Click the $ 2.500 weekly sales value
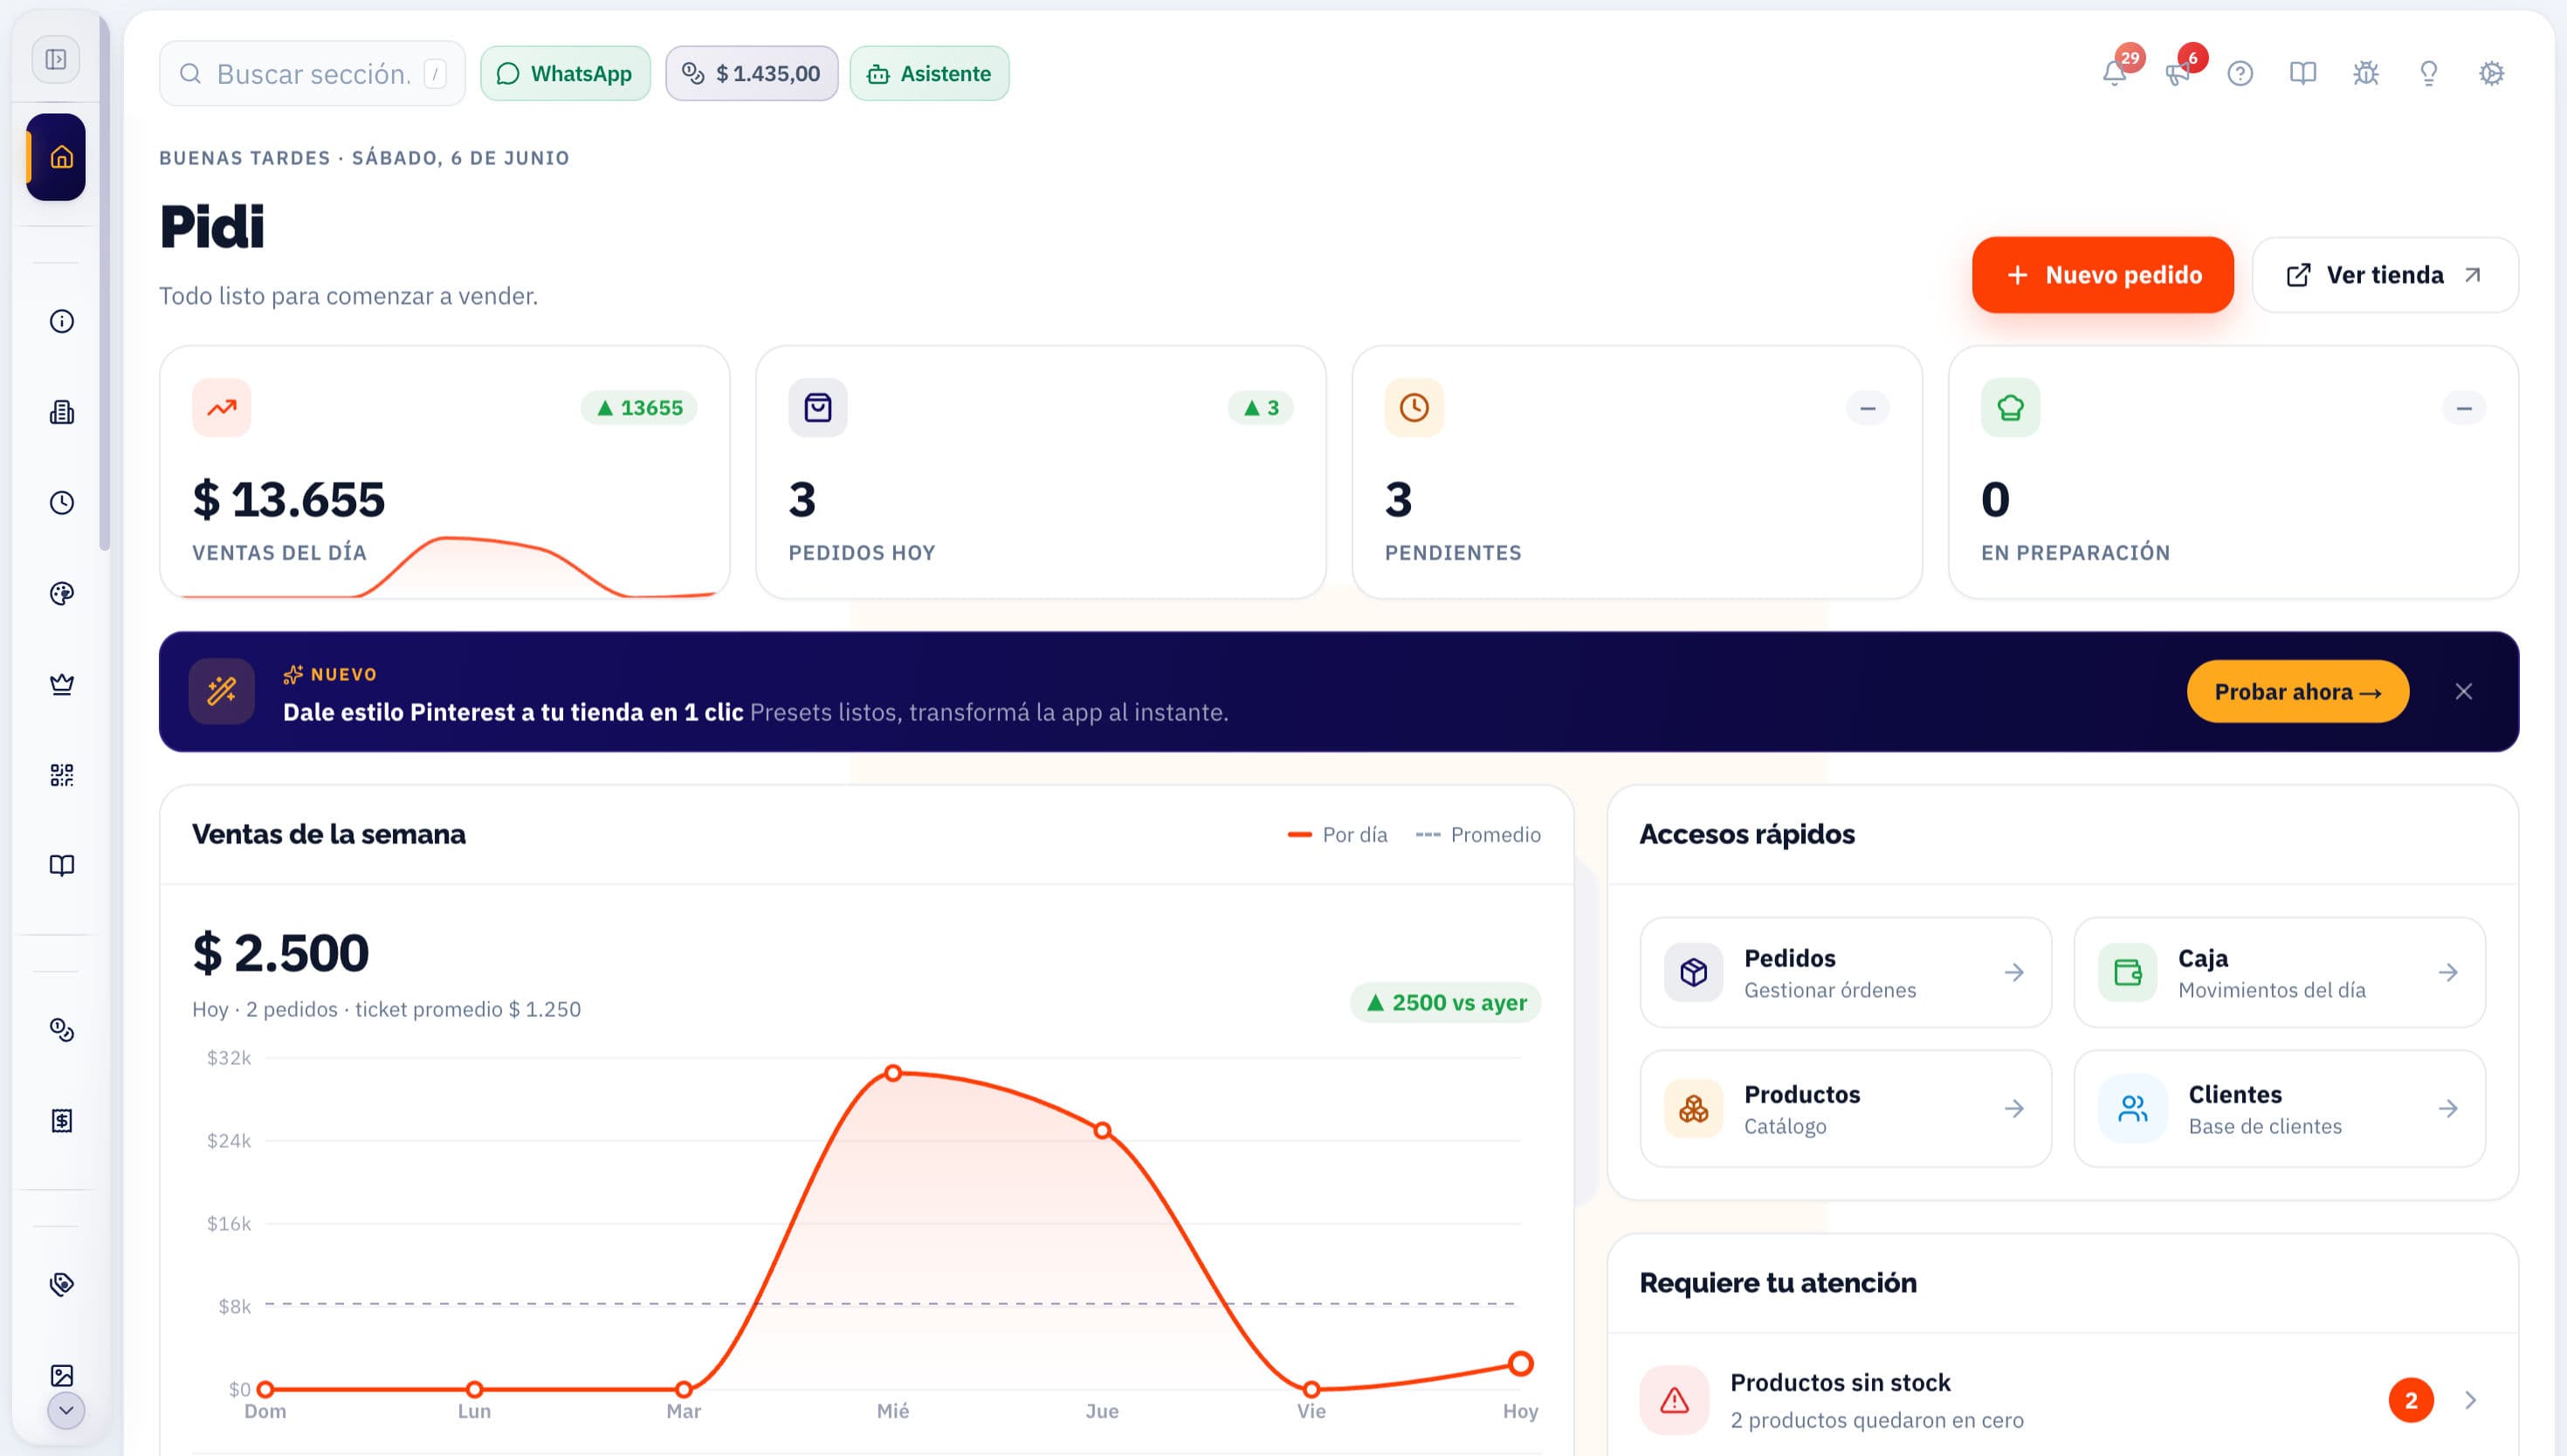The width and height of the screenshot is (2567, 1456). (281, 953)
